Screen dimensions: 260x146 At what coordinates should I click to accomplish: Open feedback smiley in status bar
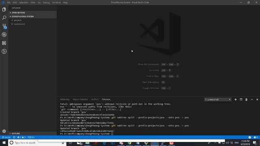(x=250, y=137)
